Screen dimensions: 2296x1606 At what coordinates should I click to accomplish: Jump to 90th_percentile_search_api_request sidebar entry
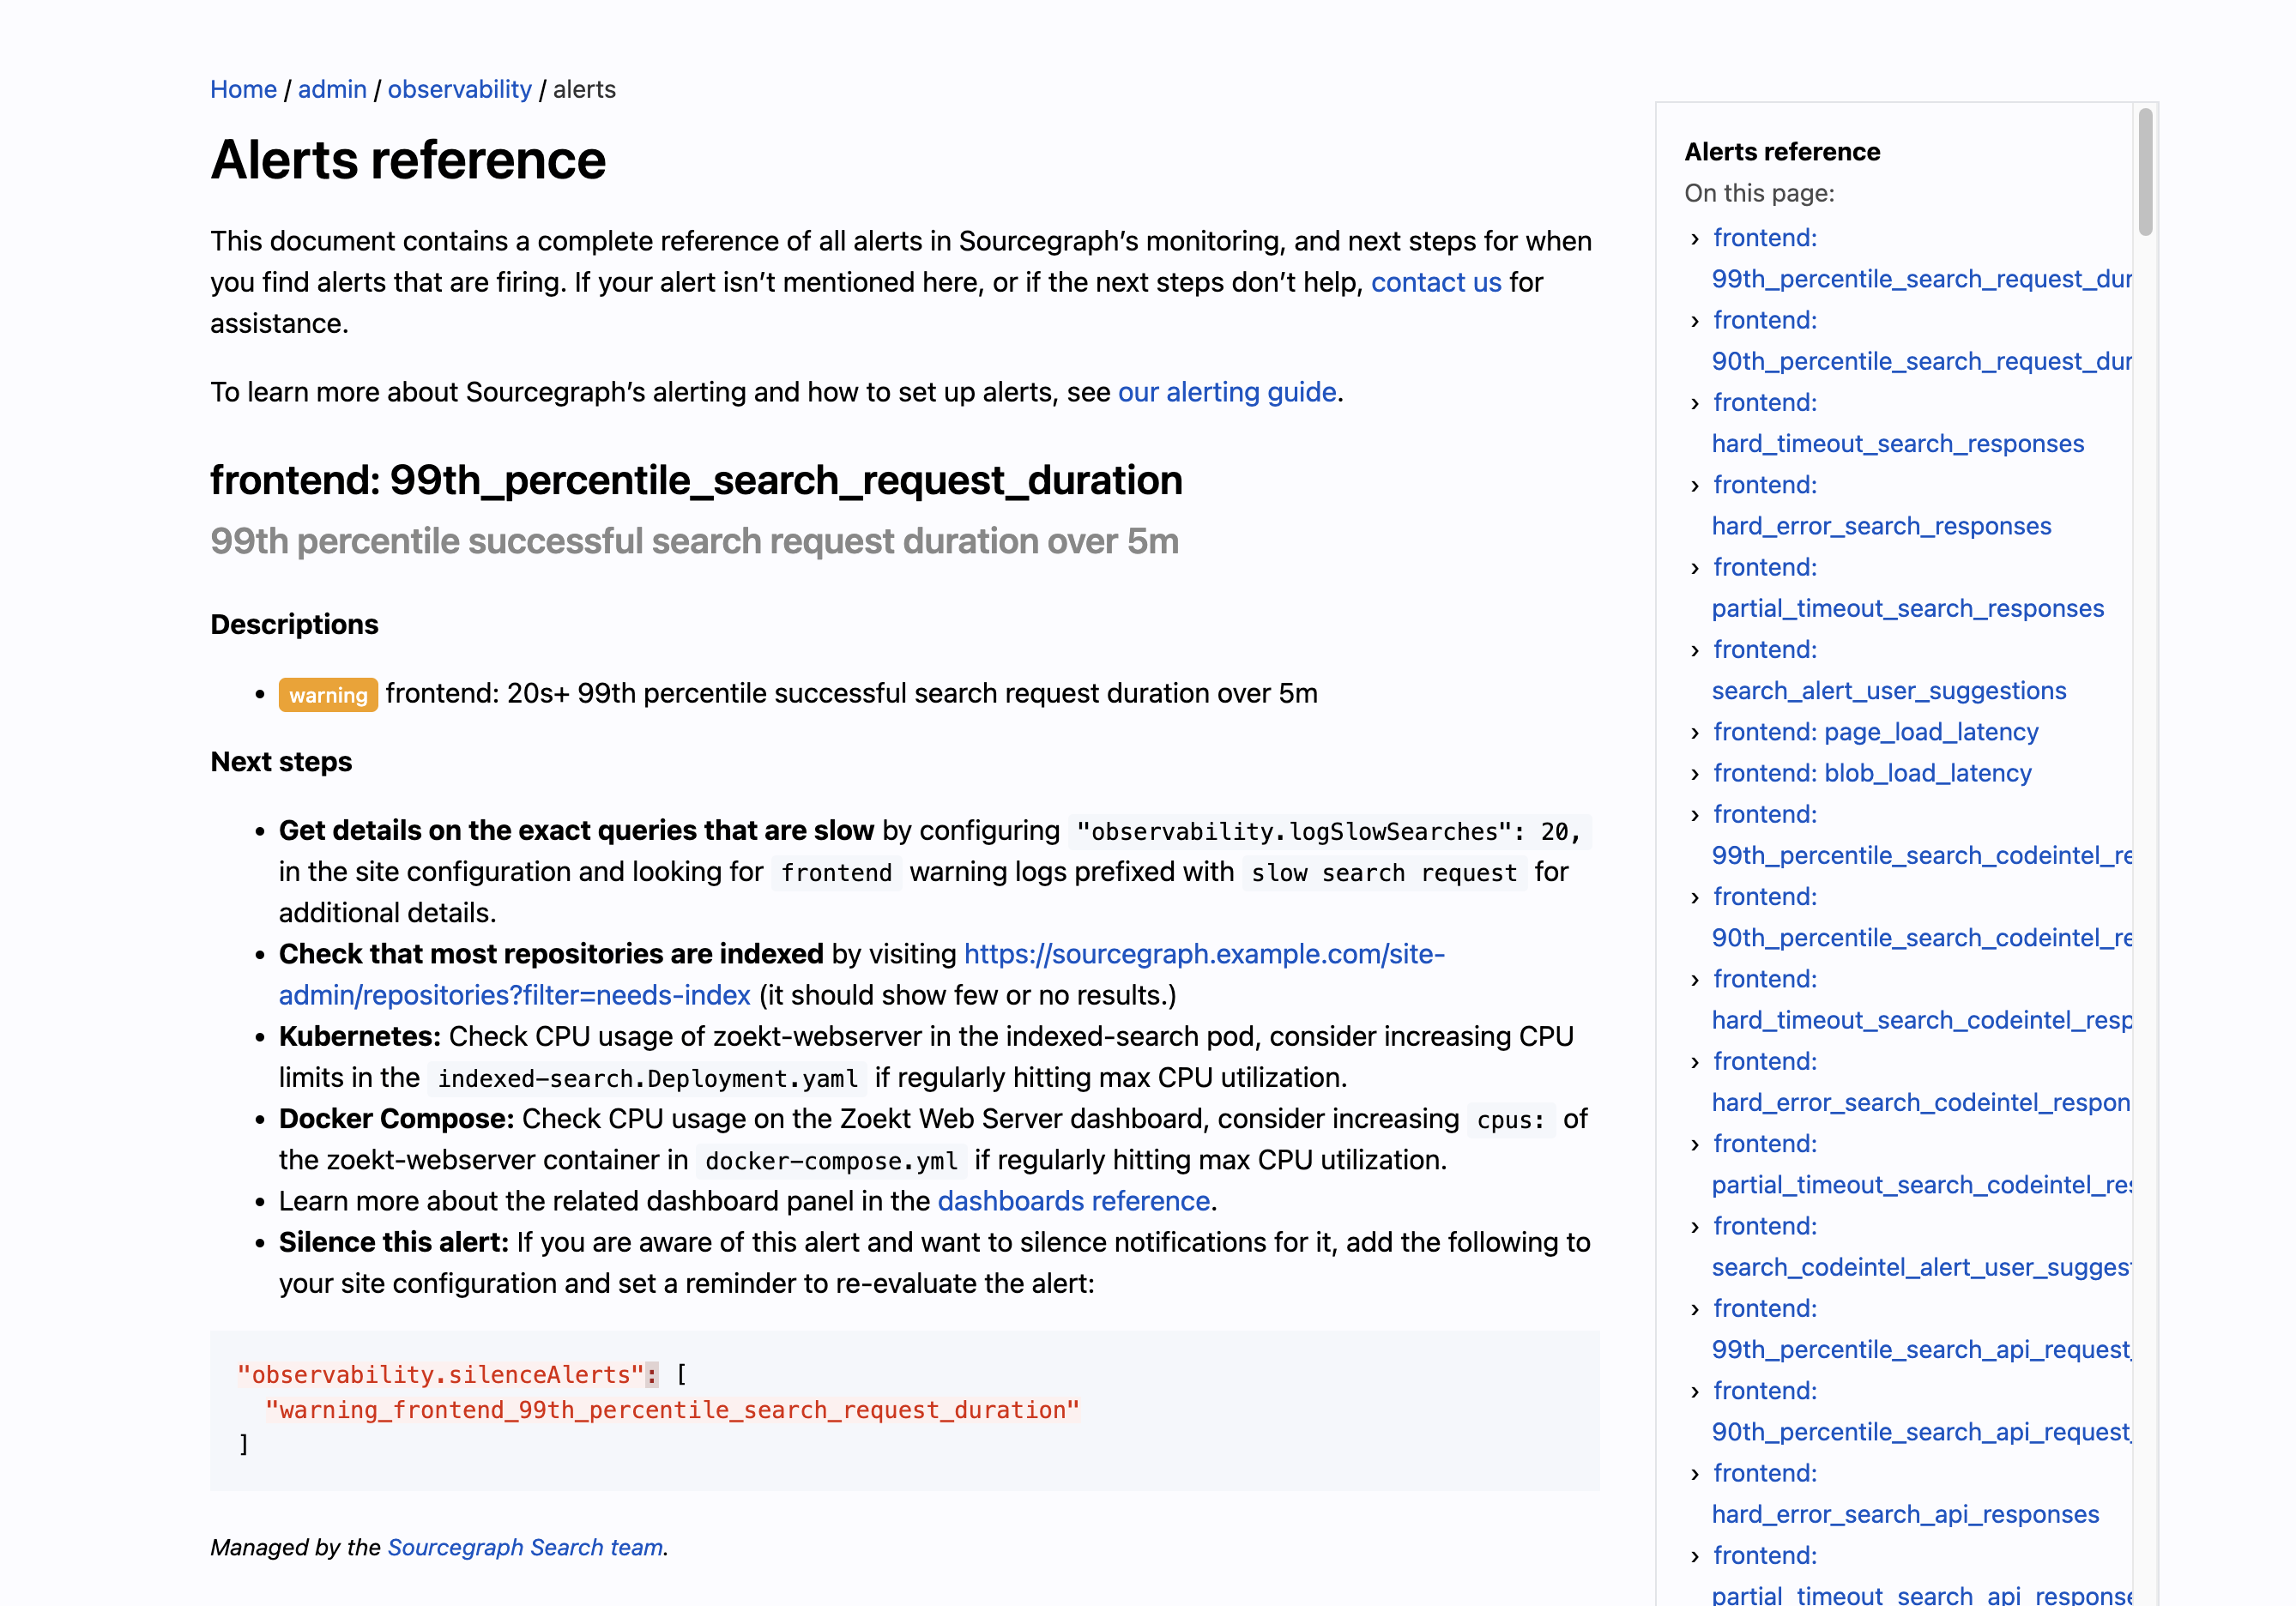(1921, 1411)
